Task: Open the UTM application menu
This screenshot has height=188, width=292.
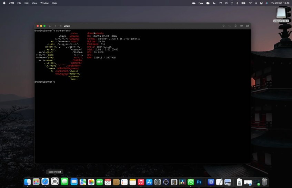Action: coord(11,3)
